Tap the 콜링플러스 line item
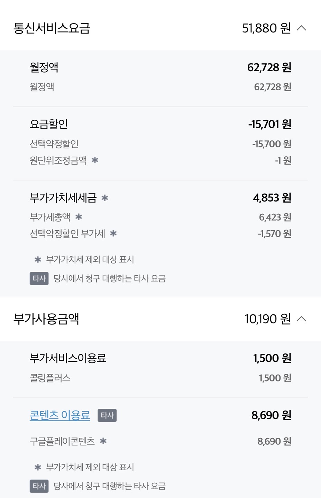 coord(50,378)
